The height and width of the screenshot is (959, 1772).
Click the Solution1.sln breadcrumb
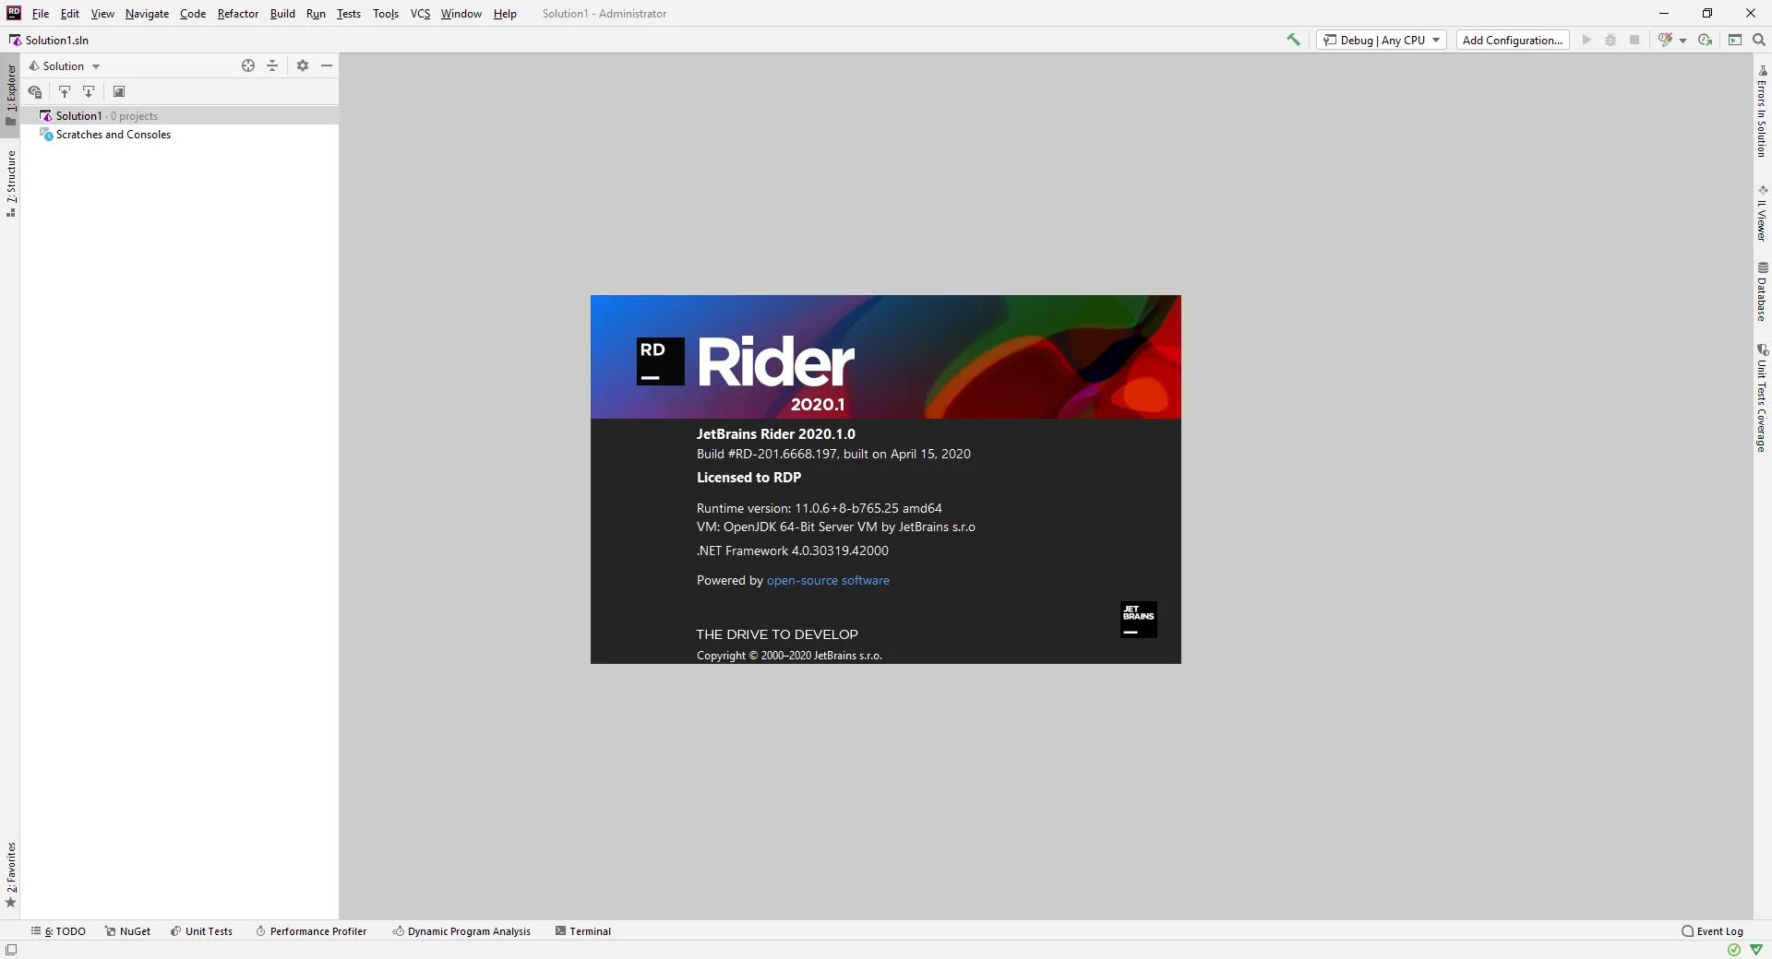(x=49, y=40)
